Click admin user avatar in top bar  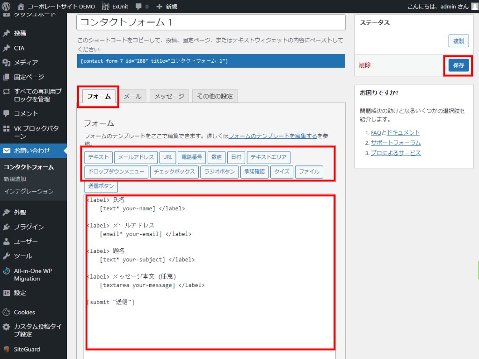coord(474,7)
